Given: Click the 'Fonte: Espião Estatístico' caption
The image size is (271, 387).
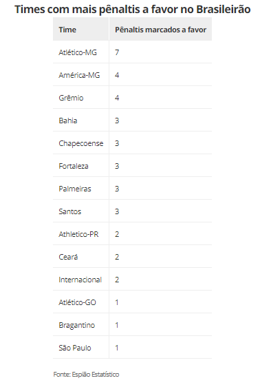Looking at the screenshot, I should pos(86,375).
